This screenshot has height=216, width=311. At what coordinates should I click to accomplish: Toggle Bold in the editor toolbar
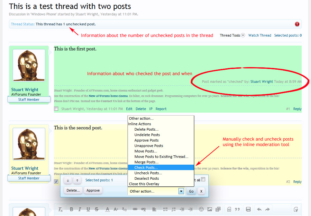pos(72,209)
